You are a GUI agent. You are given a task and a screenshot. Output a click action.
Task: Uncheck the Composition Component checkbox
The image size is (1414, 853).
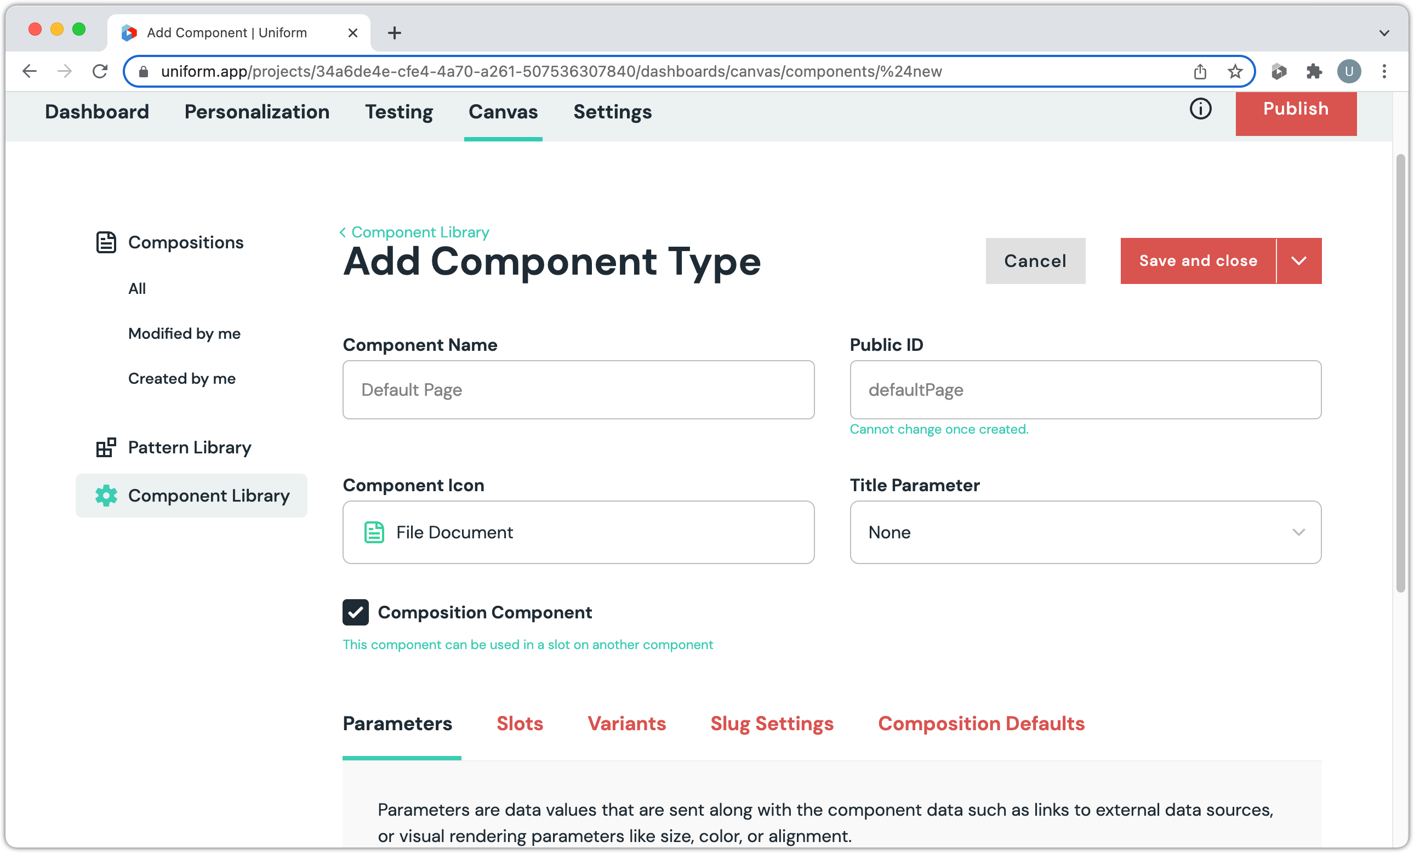point(355,612)
